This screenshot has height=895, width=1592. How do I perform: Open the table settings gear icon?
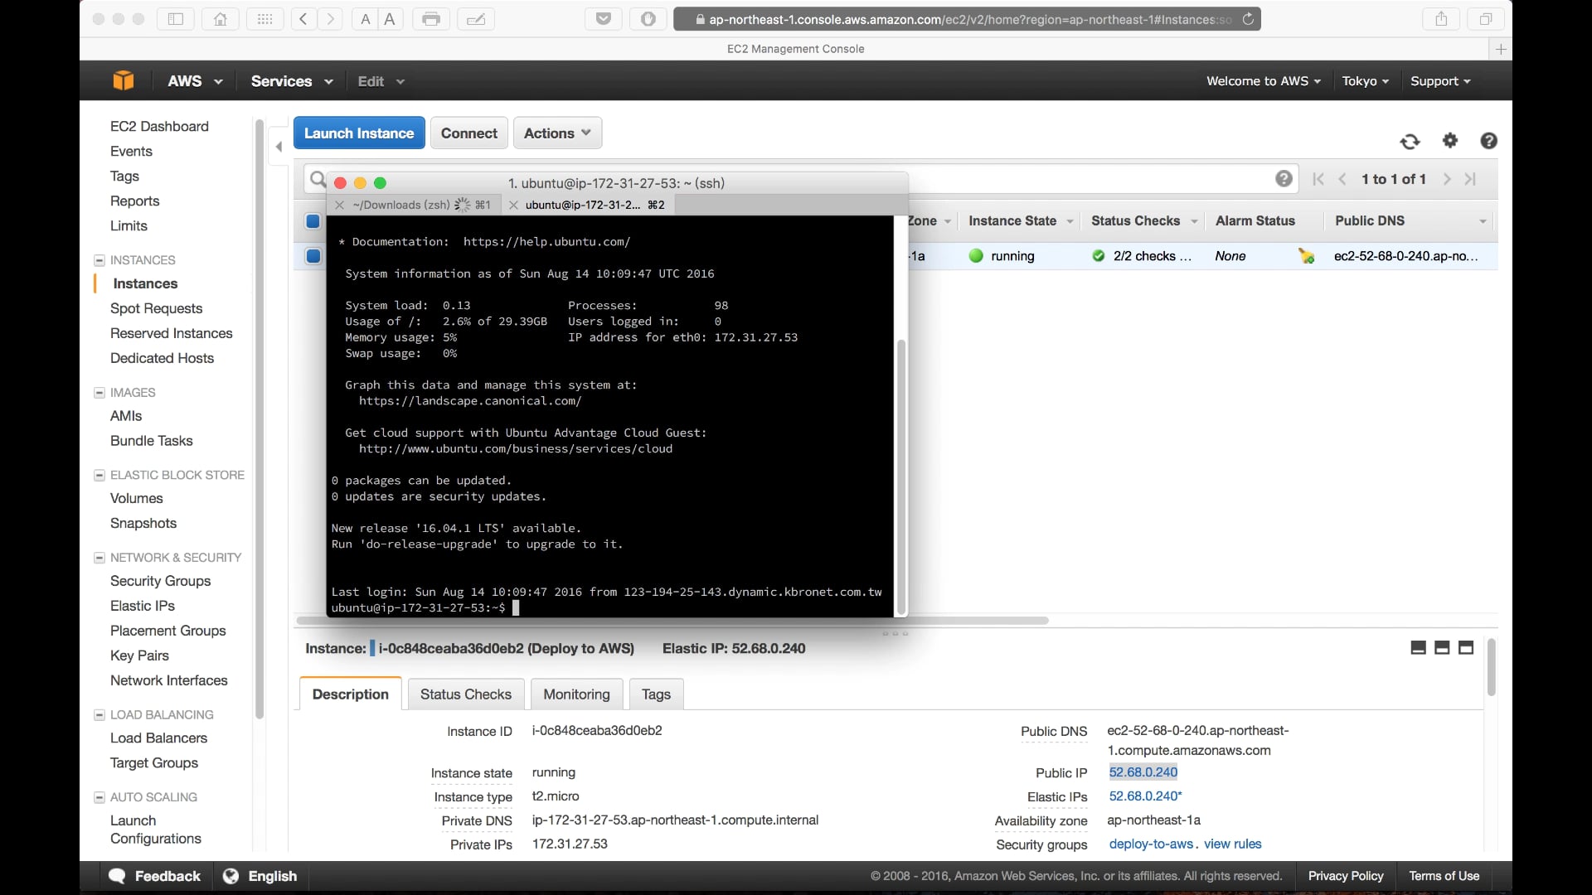pos(1449,141)
